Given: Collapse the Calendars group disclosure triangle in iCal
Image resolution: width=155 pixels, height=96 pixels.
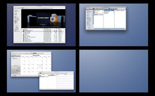Looking at the screenshot, I should pos(12,55).
